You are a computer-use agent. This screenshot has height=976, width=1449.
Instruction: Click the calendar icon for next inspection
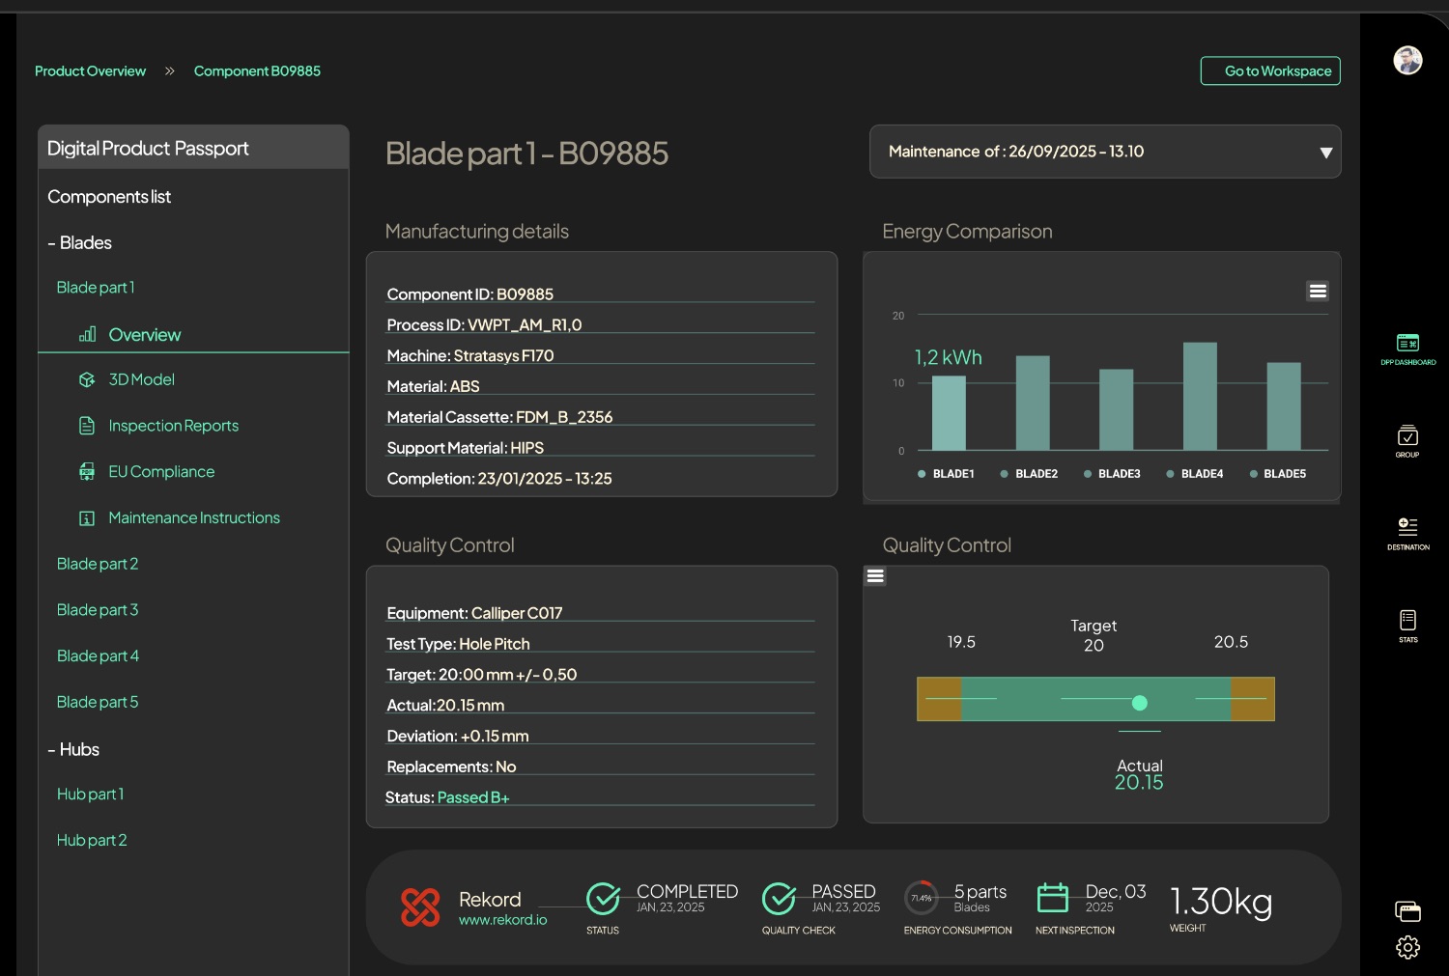point(1052,898)
